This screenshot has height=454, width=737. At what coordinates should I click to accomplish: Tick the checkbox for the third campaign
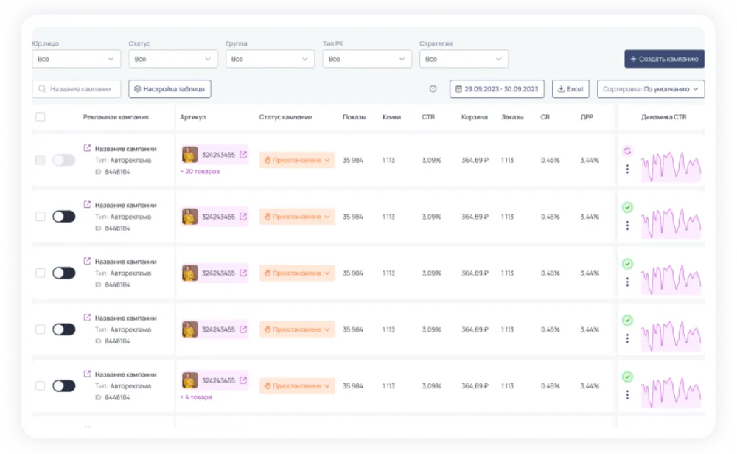pos(41,273)
